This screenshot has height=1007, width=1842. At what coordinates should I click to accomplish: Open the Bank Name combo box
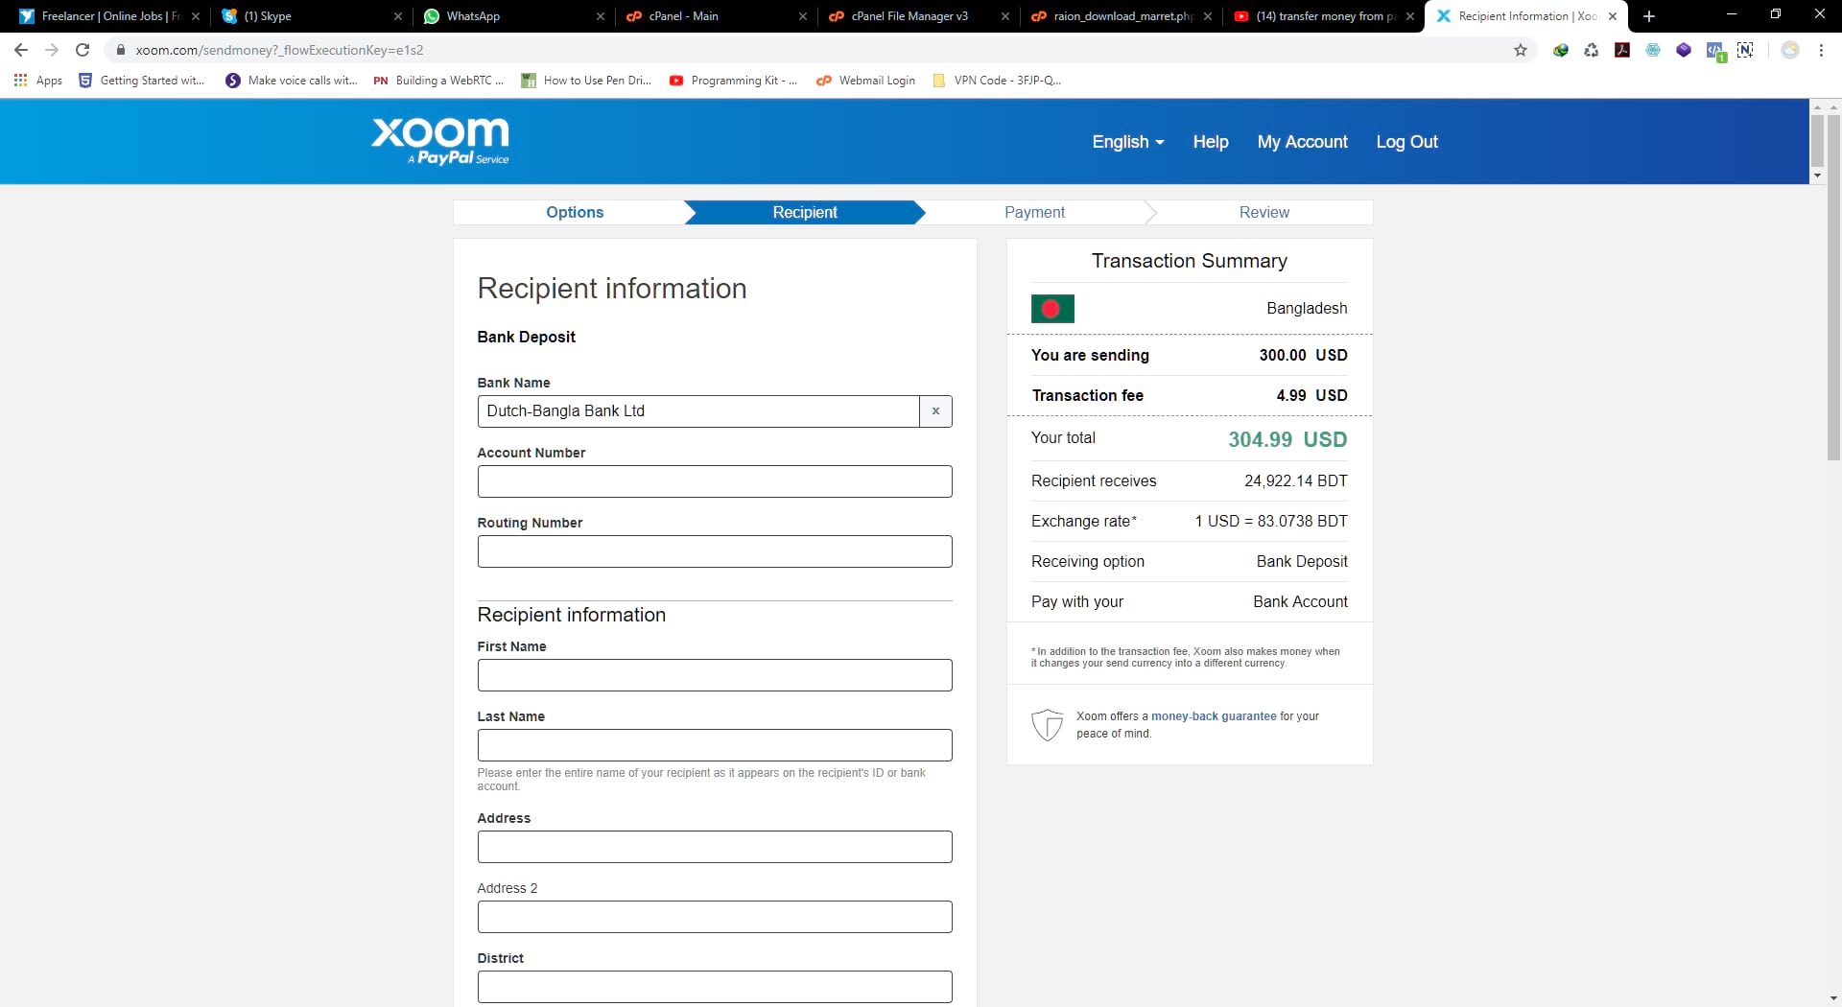(698, 411)
